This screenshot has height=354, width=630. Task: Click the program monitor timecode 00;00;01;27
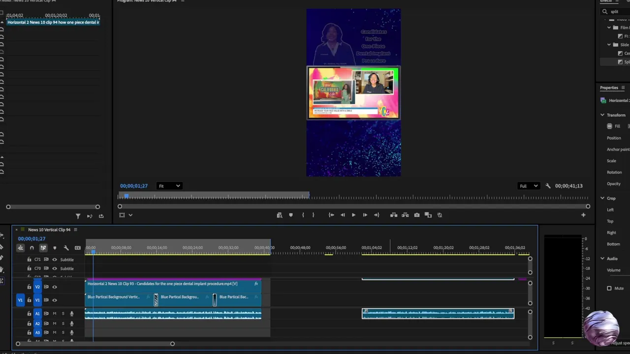click(134, 186)
